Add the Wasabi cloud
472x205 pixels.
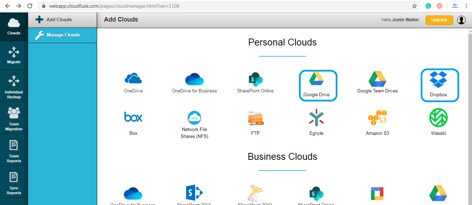pyautogui.click(x=438, y=122)
